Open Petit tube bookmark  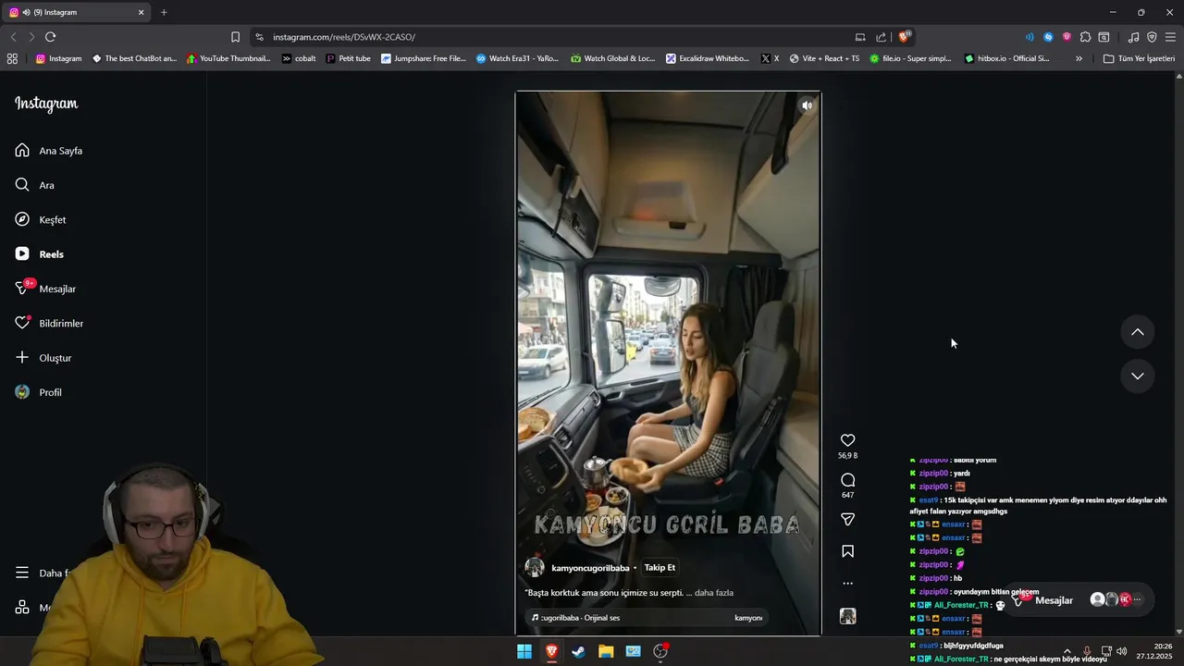coord(348,58)
